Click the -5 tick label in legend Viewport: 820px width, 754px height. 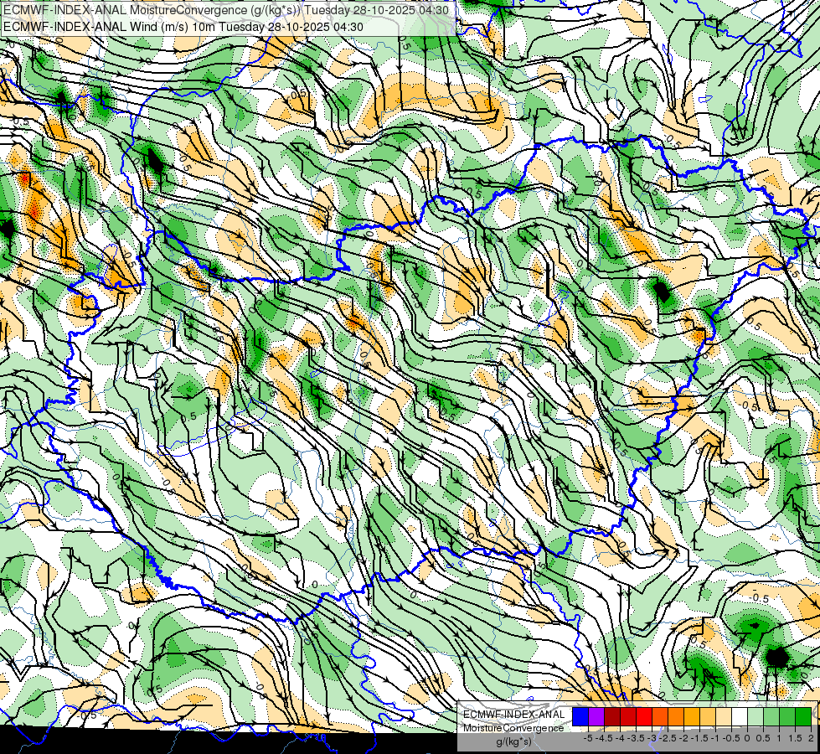click(588, 738)
